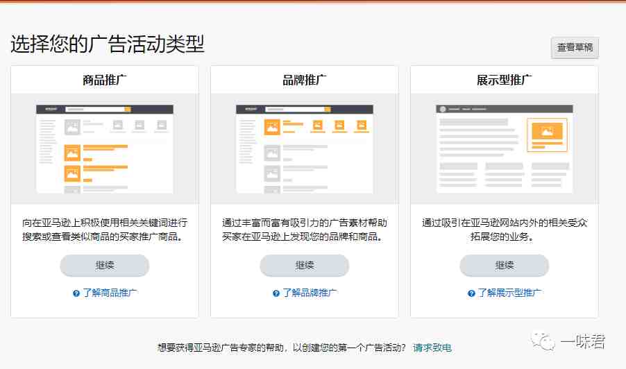
Task: Click the question icon beside 了解品牌推广
Action: (x=276, y=293)
